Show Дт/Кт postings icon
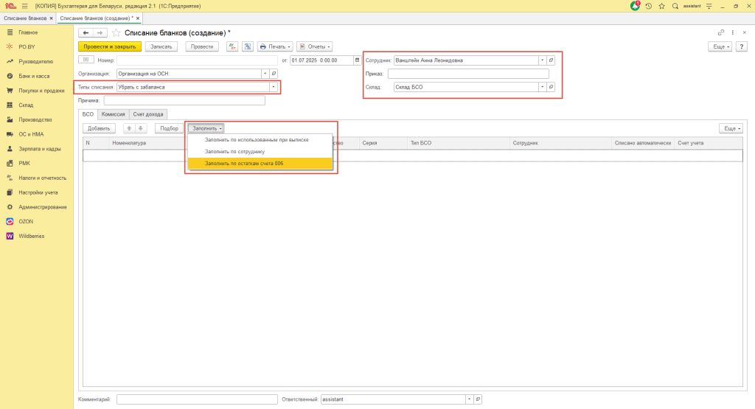This screenshot has height=409, width=755. (x=232, y=46)
